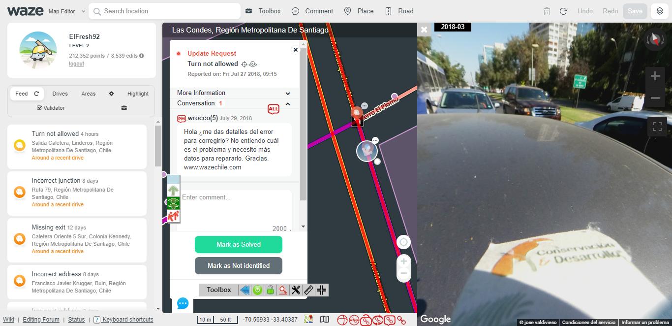Click the Google Maps icon in the status bar
The width and height of the screenshot is (672, 326).
[x=308, y=319]
